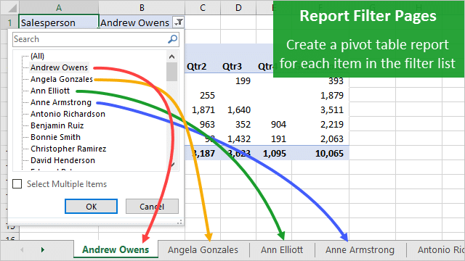465x261 pixels.
Task: Click cell value 255
Action: (207, 95)
